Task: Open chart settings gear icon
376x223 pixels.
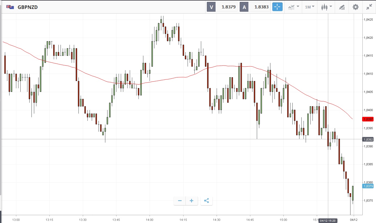Action: (356, 7)
